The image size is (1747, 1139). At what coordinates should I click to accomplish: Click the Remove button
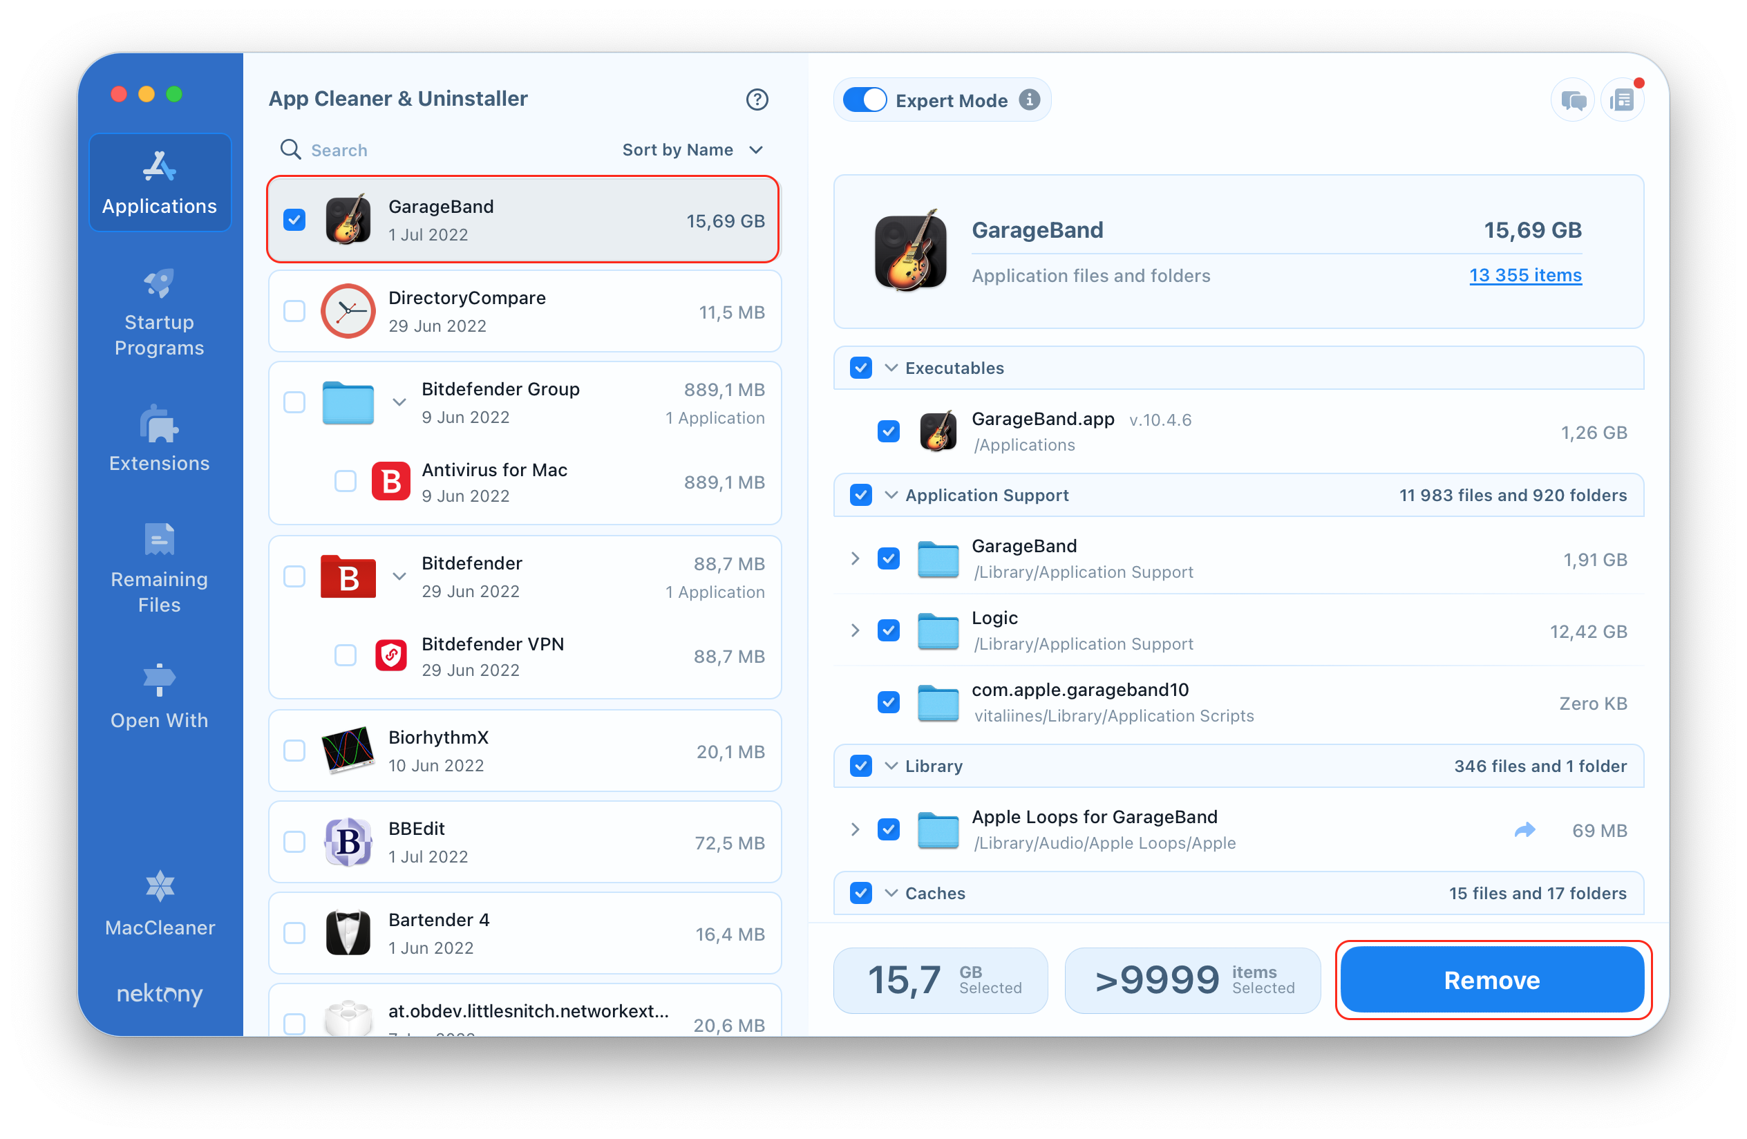point(1492,980)
